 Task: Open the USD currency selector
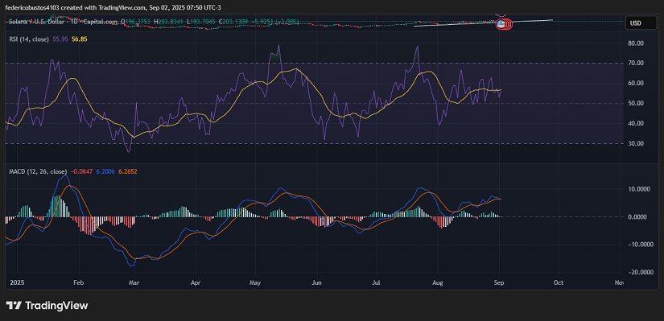641,23
